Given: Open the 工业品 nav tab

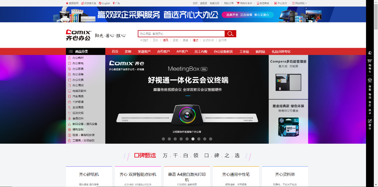Looking at the screenshot, I should coord(244,52).
